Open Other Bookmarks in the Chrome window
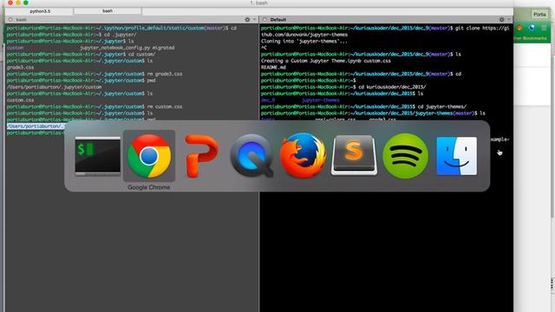This screenshot has width=555, height=312. 530,38
